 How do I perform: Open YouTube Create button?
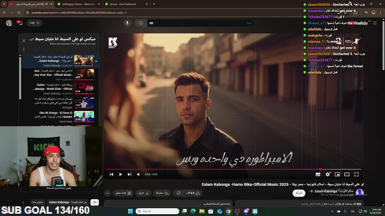tap(34, 23)
